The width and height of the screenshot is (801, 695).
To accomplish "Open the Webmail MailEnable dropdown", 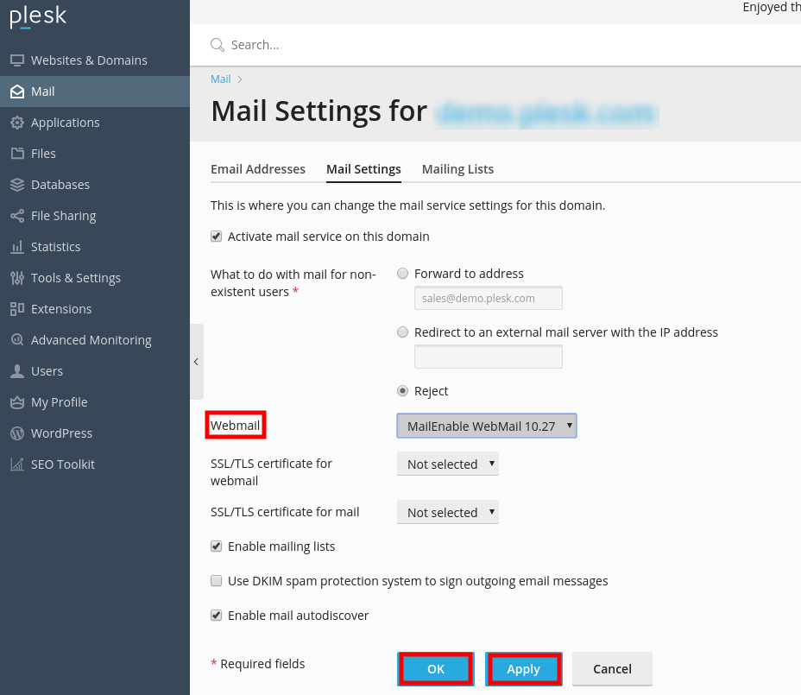I will tap(487, 426).
